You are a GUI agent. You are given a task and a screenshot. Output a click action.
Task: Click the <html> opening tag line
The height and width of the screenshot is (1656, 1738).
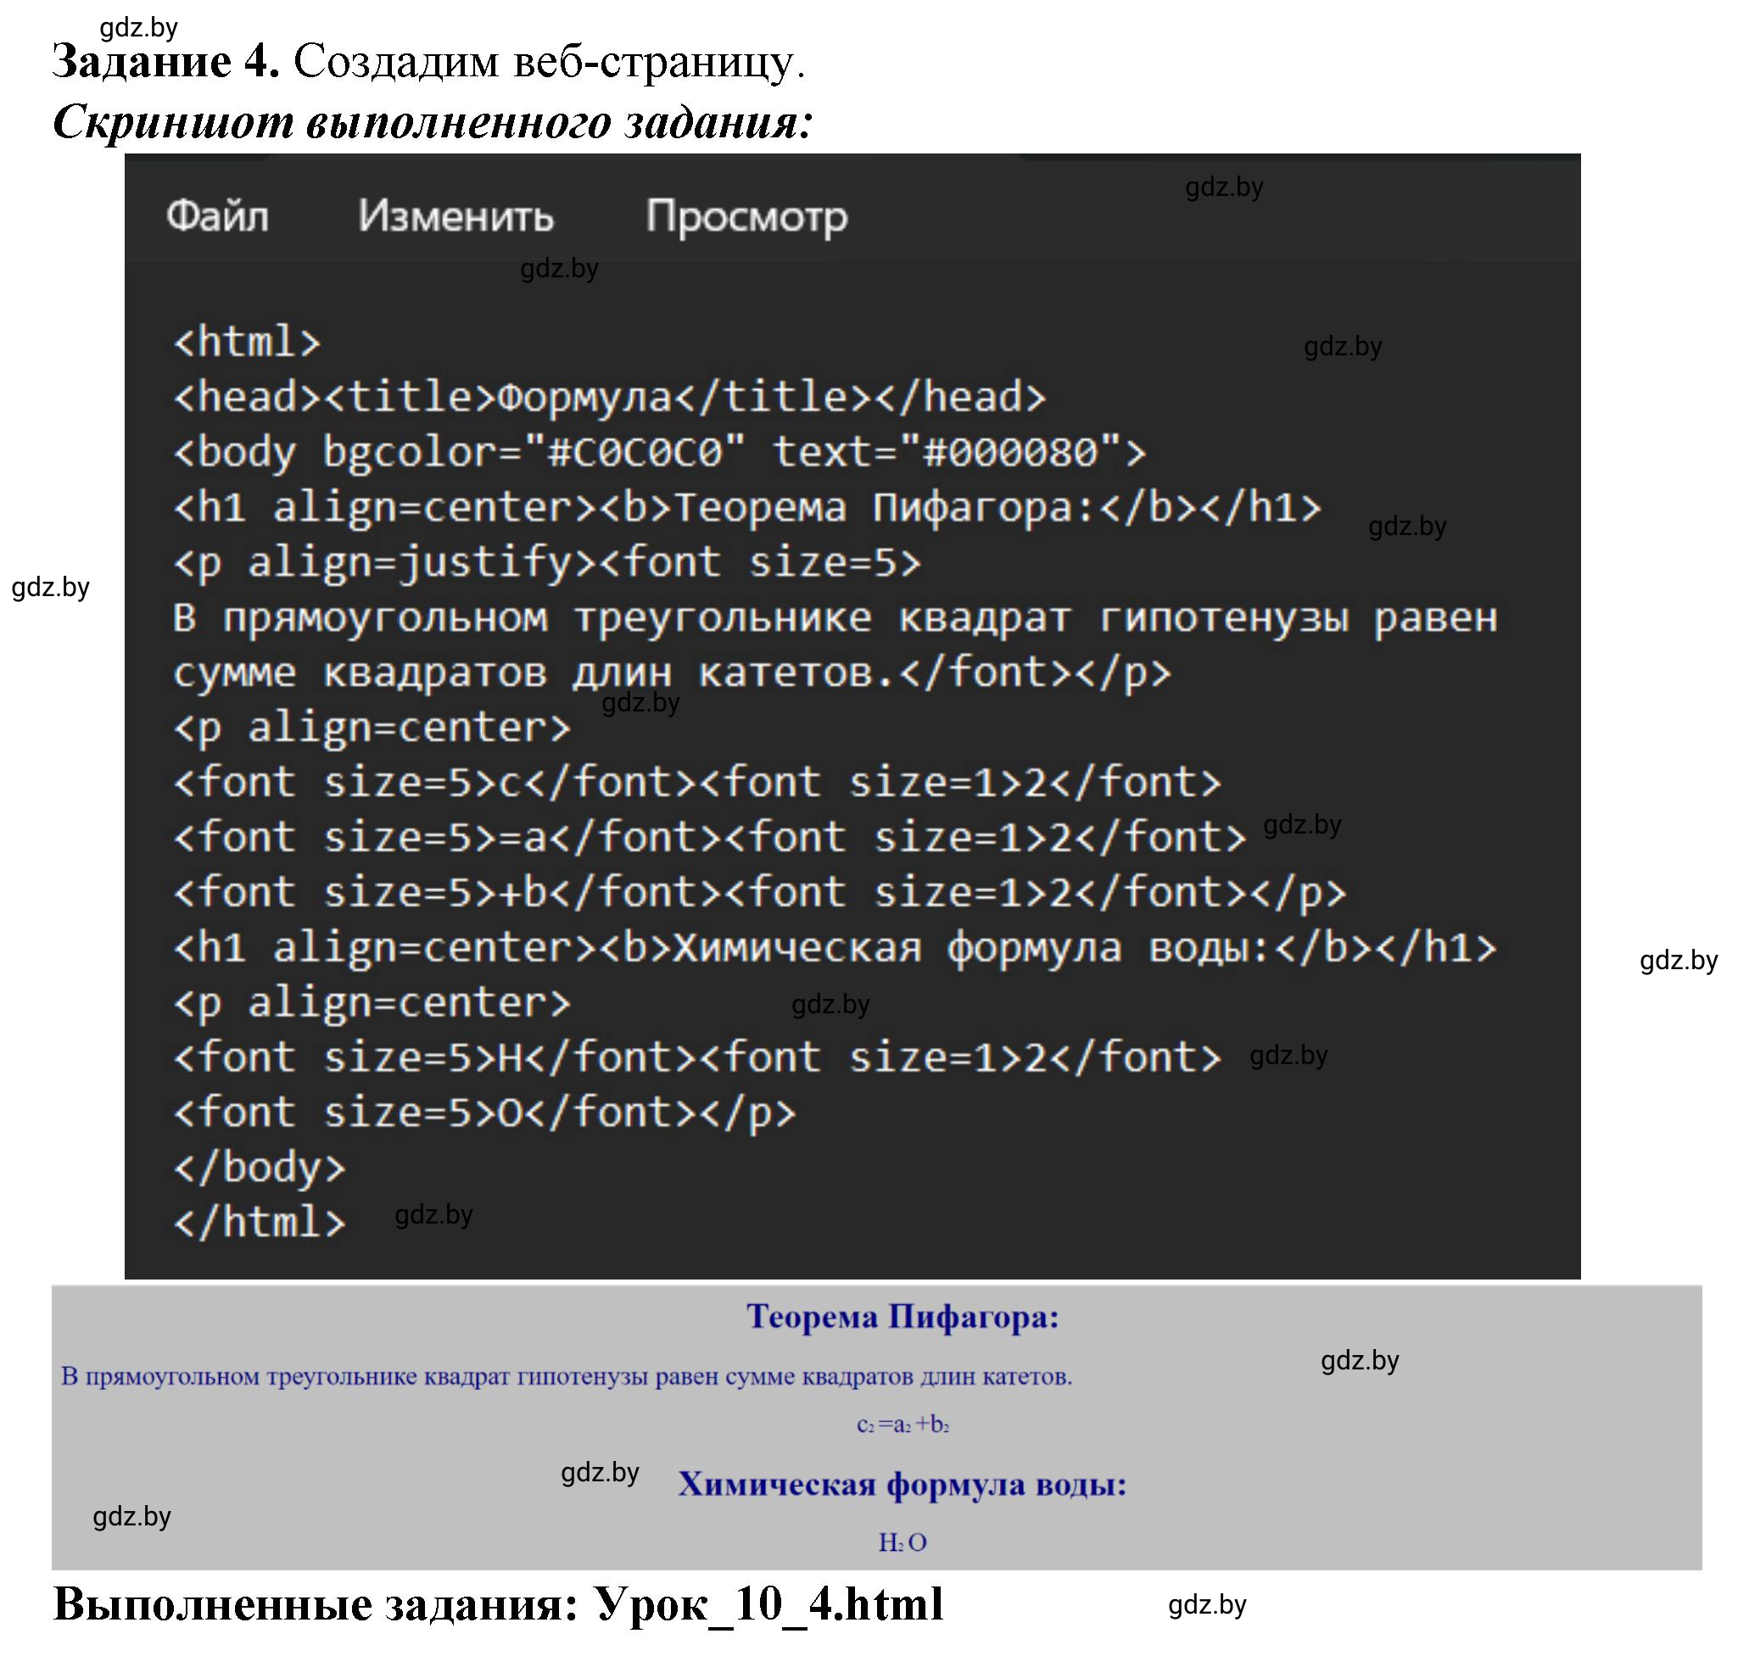click(248, 343)
